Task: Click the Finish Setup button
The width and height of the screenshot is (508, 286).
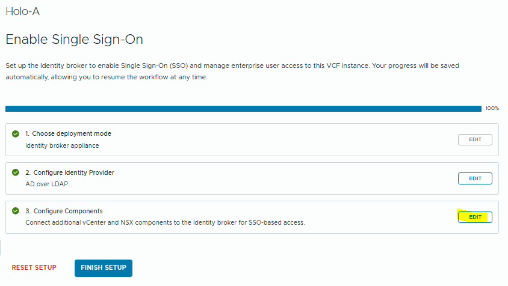Action: pyautogui.click(x=103, y=268)
